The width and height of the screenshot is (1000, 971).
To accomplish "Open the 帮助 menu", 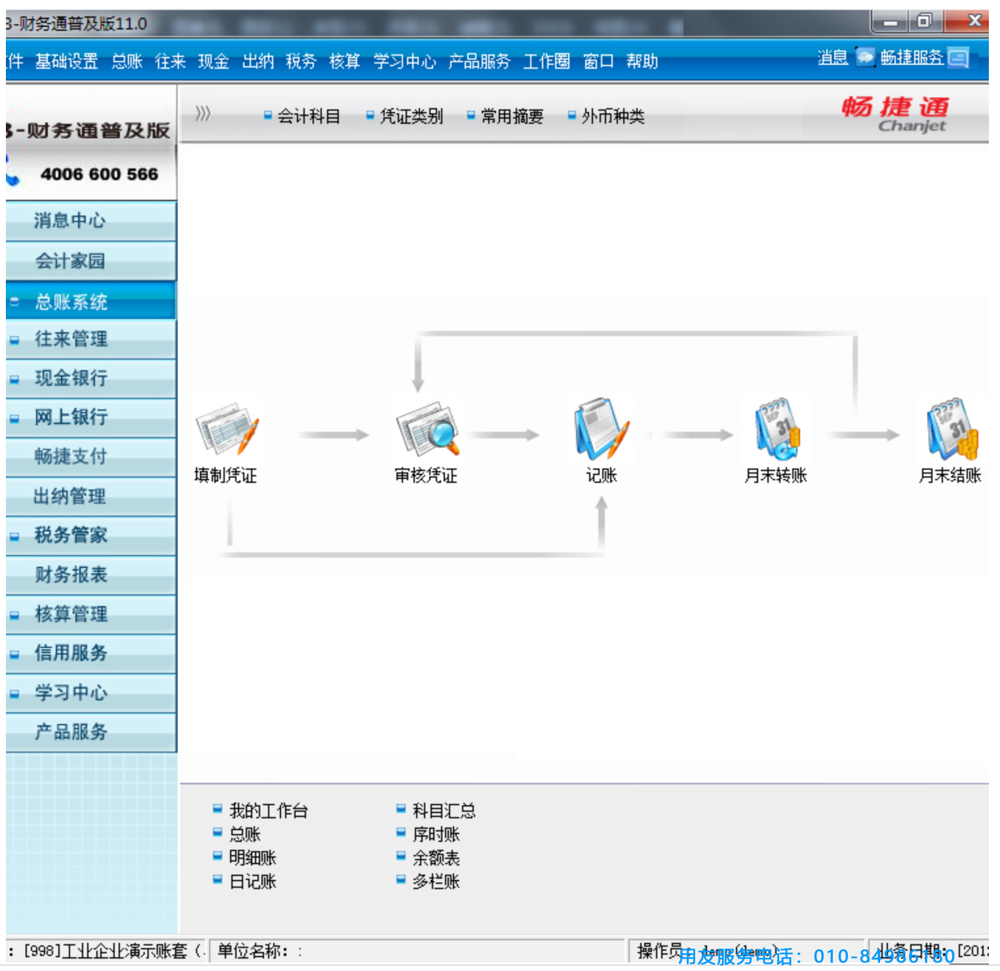I will tap(642, 62).
